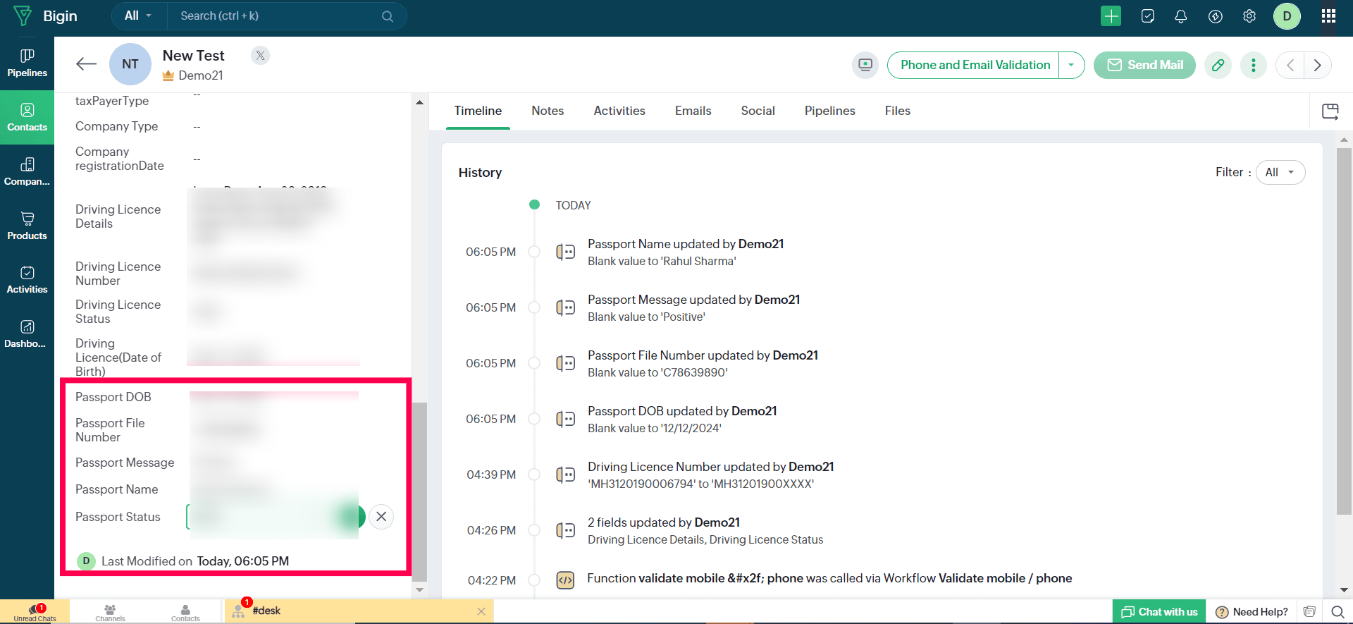Go to the previous record arrow
Image resolution: width=1353 pixels, height=624 pixels.
[x=1290, y=65]
